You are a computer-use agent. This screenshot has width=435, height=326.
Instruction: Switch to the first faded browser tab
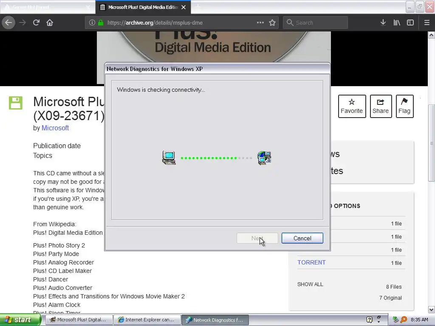47,7
